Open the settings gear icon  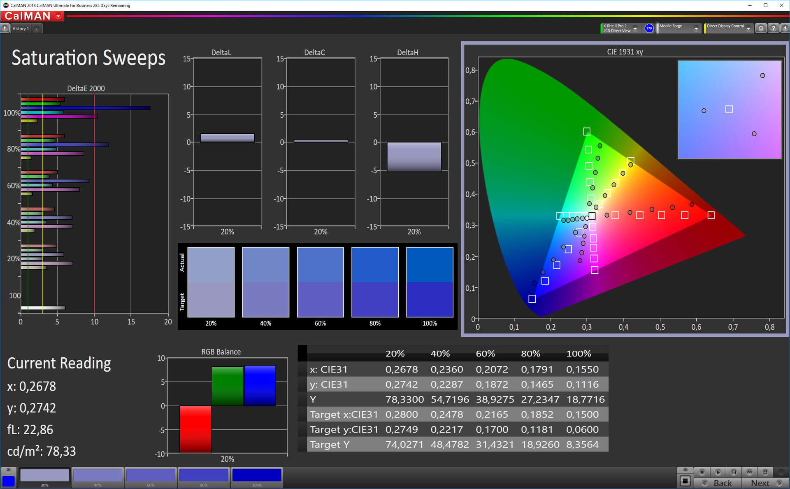click(x=761, y=28)
